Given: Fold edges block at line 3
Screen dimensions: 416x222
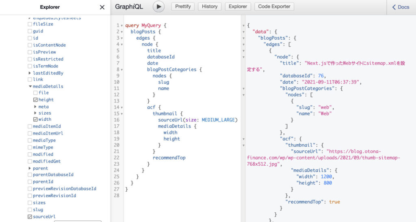Looking at the screenshot, I should tap(122, 38).
